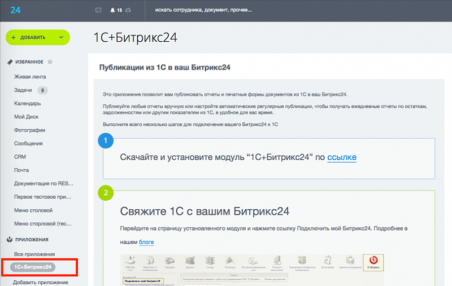Open CRM in sidebar
Viewport: 452px width, 286px height.
pyautogui.click(x=20, y=157)
